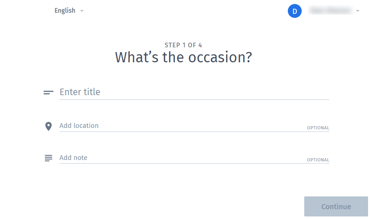Click the What's the occasion? heading

[183, 58]
